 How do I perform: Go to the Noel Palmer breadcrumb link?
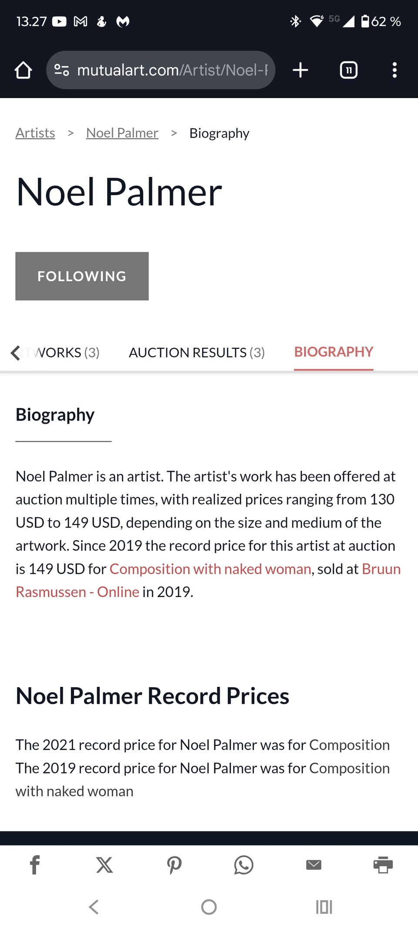(x=122, y=133)
